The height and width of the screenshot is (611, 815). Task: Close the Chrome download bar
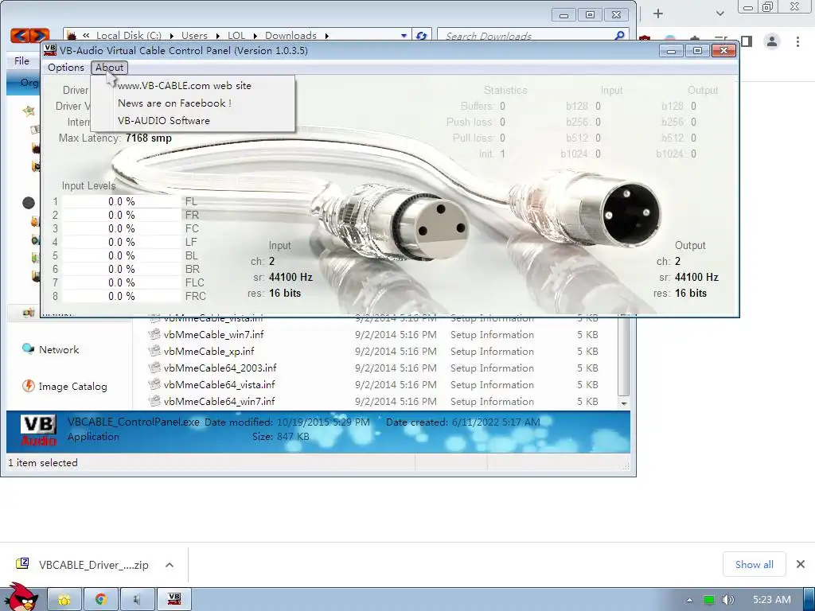pos(801,564)
